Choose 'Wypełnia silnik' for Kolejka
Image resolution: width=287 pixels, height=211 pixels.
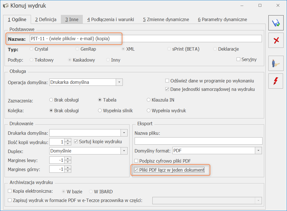pos(100,111)
